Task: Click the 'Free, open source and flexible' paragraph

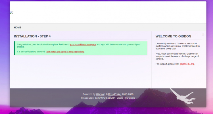Action: pyautogui.click(x=177, y=56)
